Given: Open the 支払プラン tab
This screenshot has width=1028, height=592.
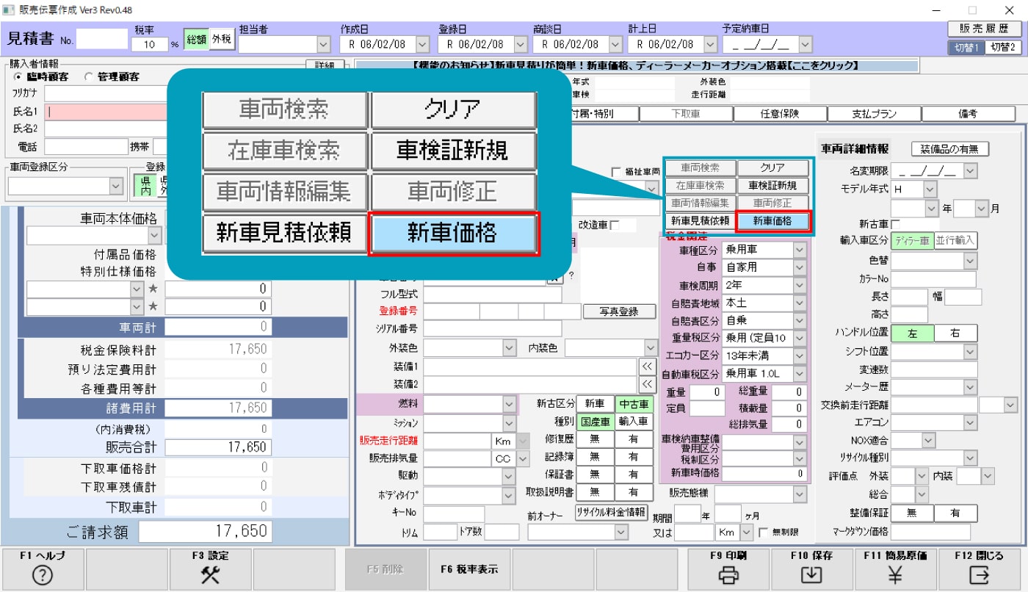Looking at the screenshot, I should coord(874,114).
